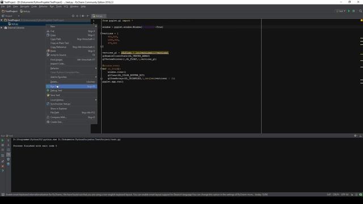Open the Run menu in menu bar
The width and height of the screenshot is (363, 204).
pyautogui.click(x=52, y=6)
